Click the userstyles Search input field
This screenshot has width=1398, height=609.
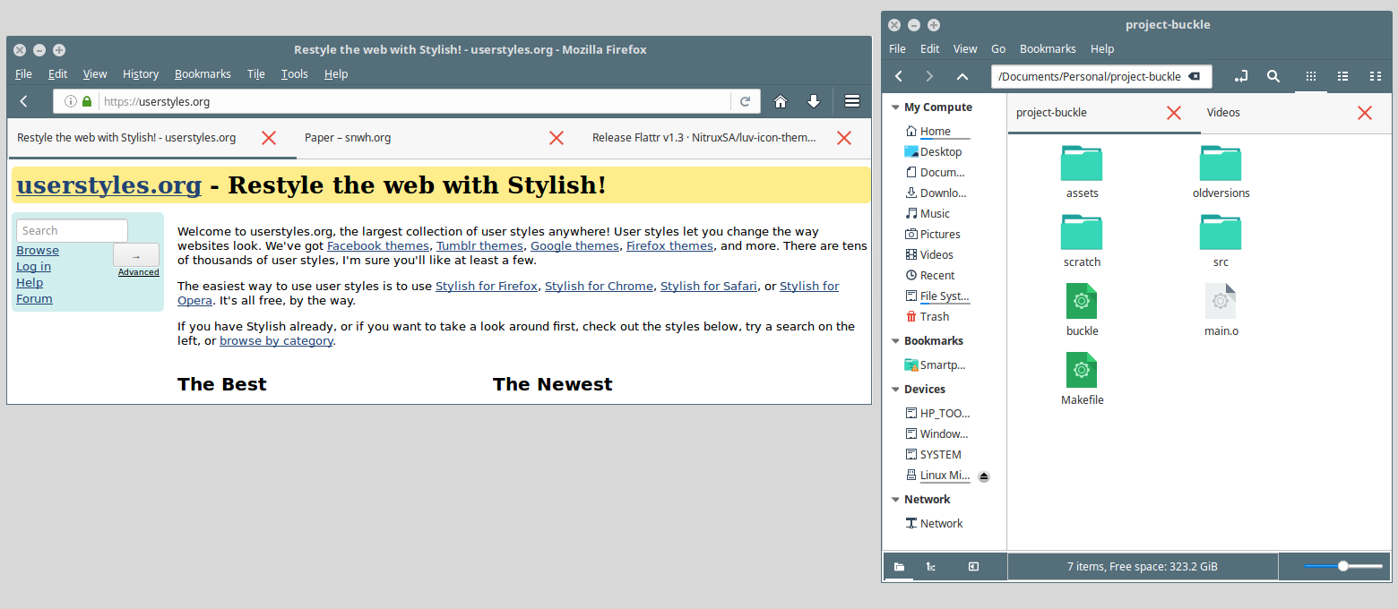pos(72,230)
